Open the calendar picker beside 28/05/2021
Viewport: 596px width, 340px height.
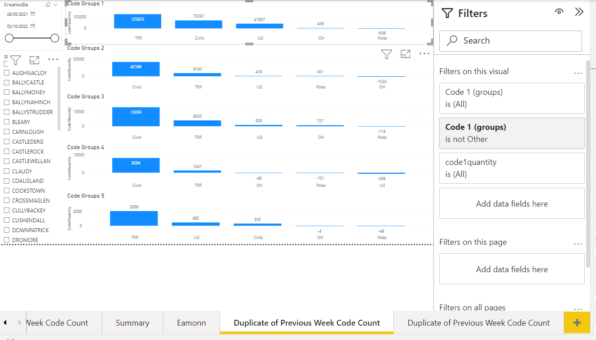coord(33,14)
